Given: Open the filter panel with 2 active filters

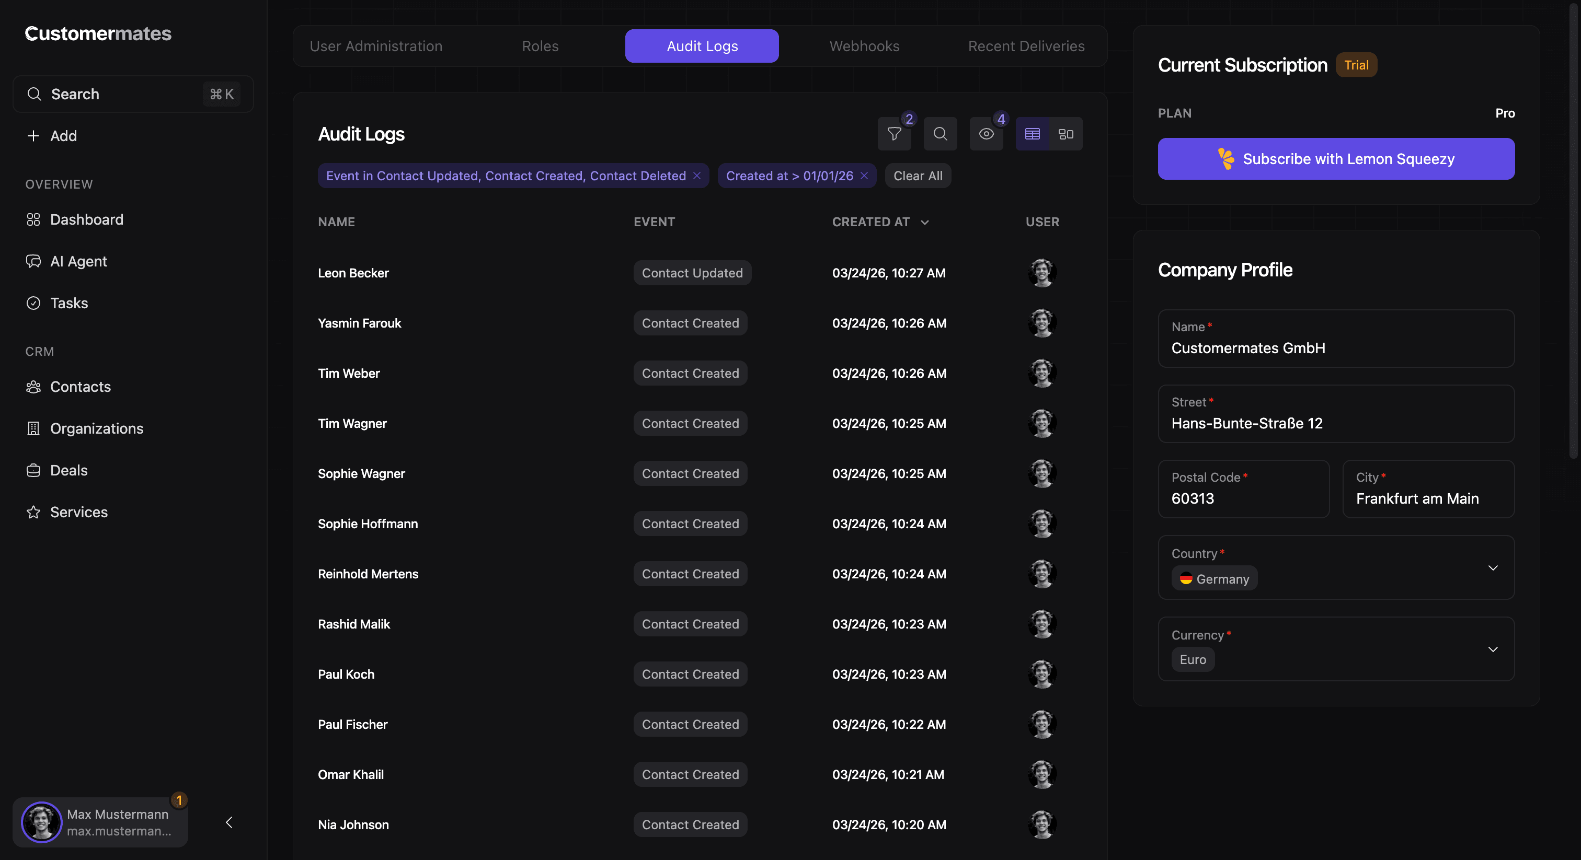Looking at the screenshot, I should [x=894, y=134].
